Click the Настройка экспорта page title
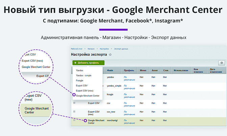Image resolution: width=227 pixels, height=136 pixels. pos(89,55)
